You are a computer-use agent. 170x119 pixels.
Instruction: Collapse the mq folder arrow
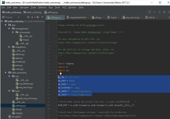[x=9, y=76]
